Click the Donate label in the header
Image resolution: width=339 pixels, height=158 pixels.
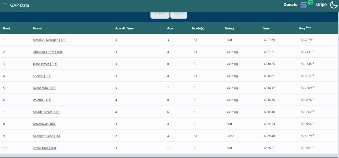[x=290, y=5]
